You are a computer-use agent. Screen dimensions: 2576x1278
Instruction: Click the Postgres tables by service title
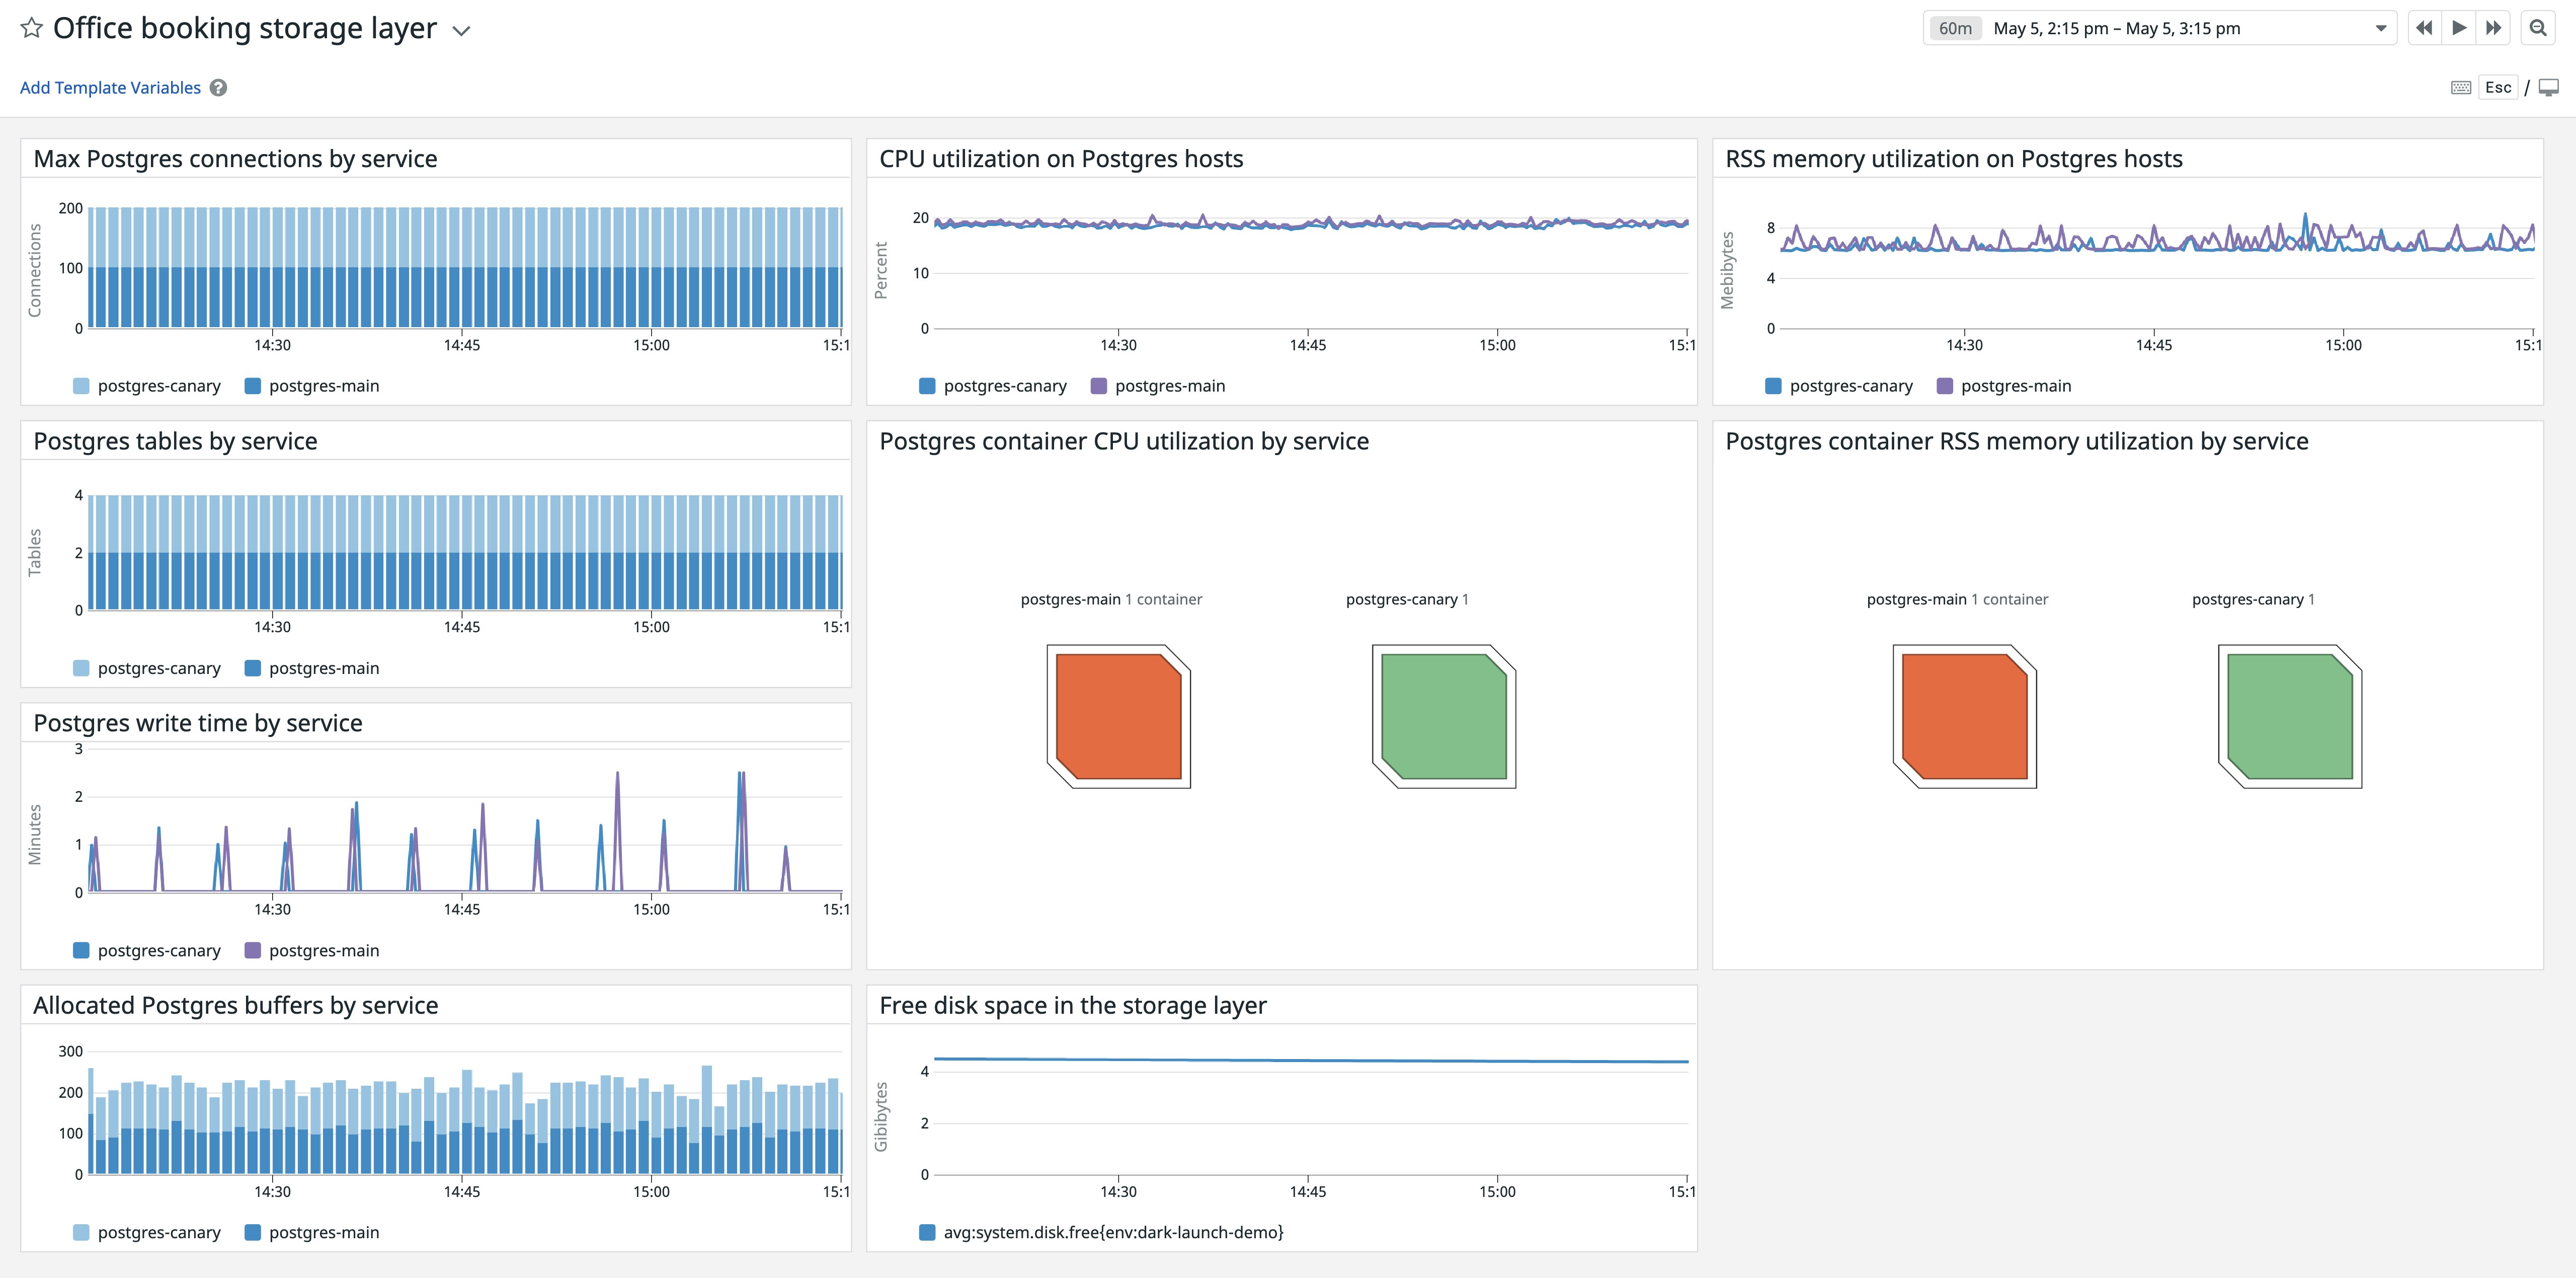175,441
